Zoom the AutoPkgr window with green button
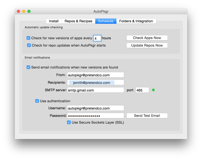Screen dimensions: 202x160 (29, 11)
